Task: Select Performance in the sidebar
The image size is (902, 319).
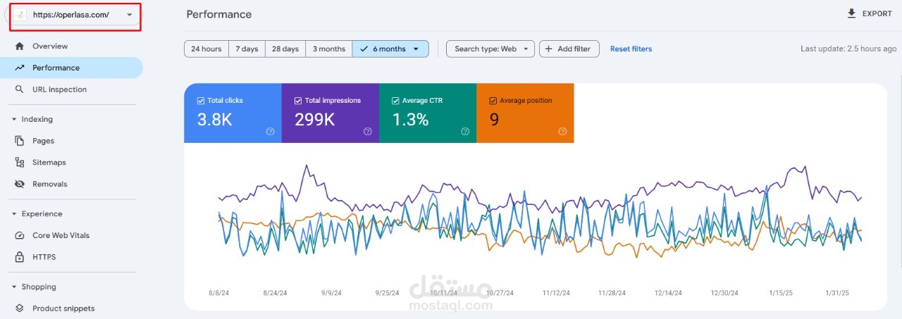Action: pyautogui.click(x=71, y=68)
